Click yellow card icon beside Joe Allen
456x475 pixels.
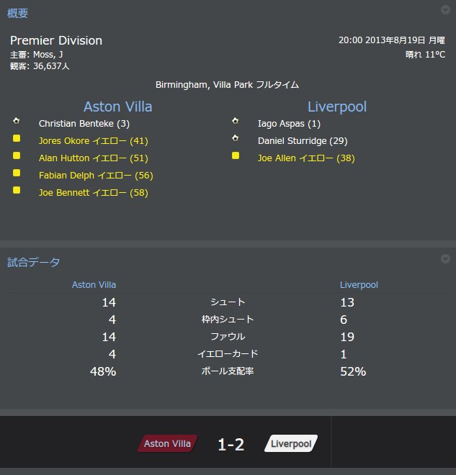[x=236, y=155]
